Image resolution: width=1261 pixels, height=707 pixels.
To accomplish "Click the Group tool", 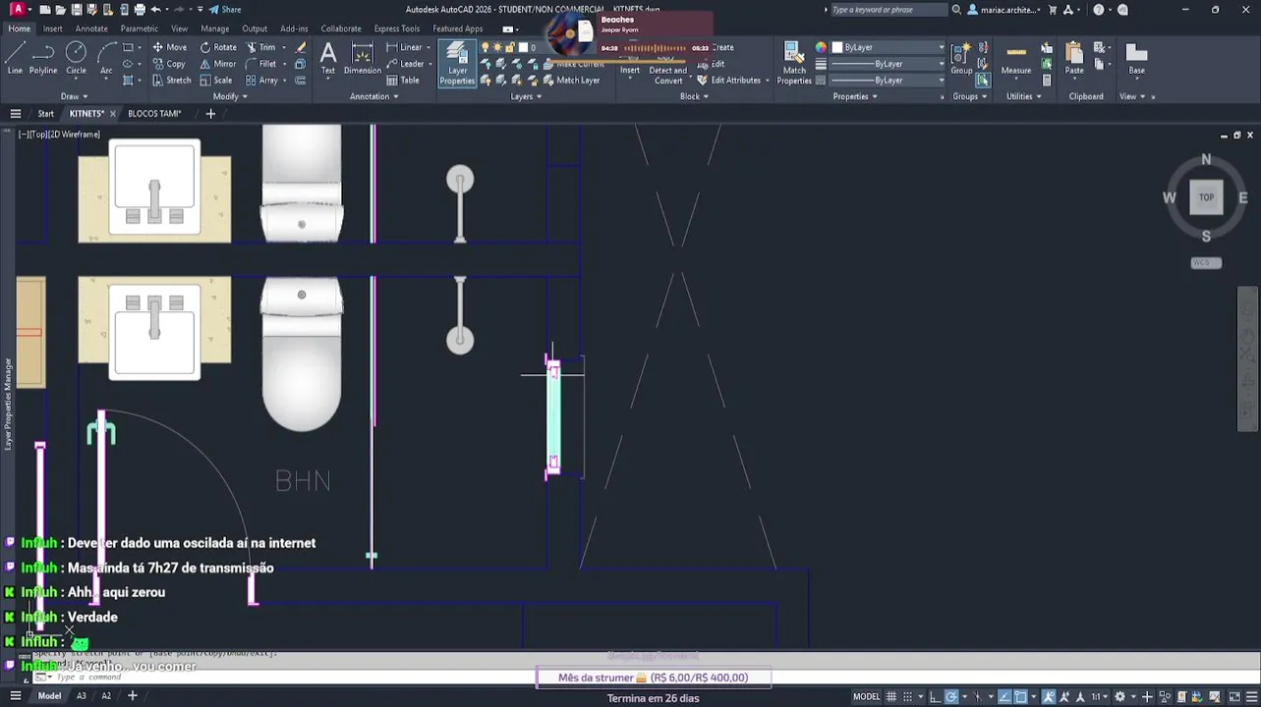I will coord(961,59).
